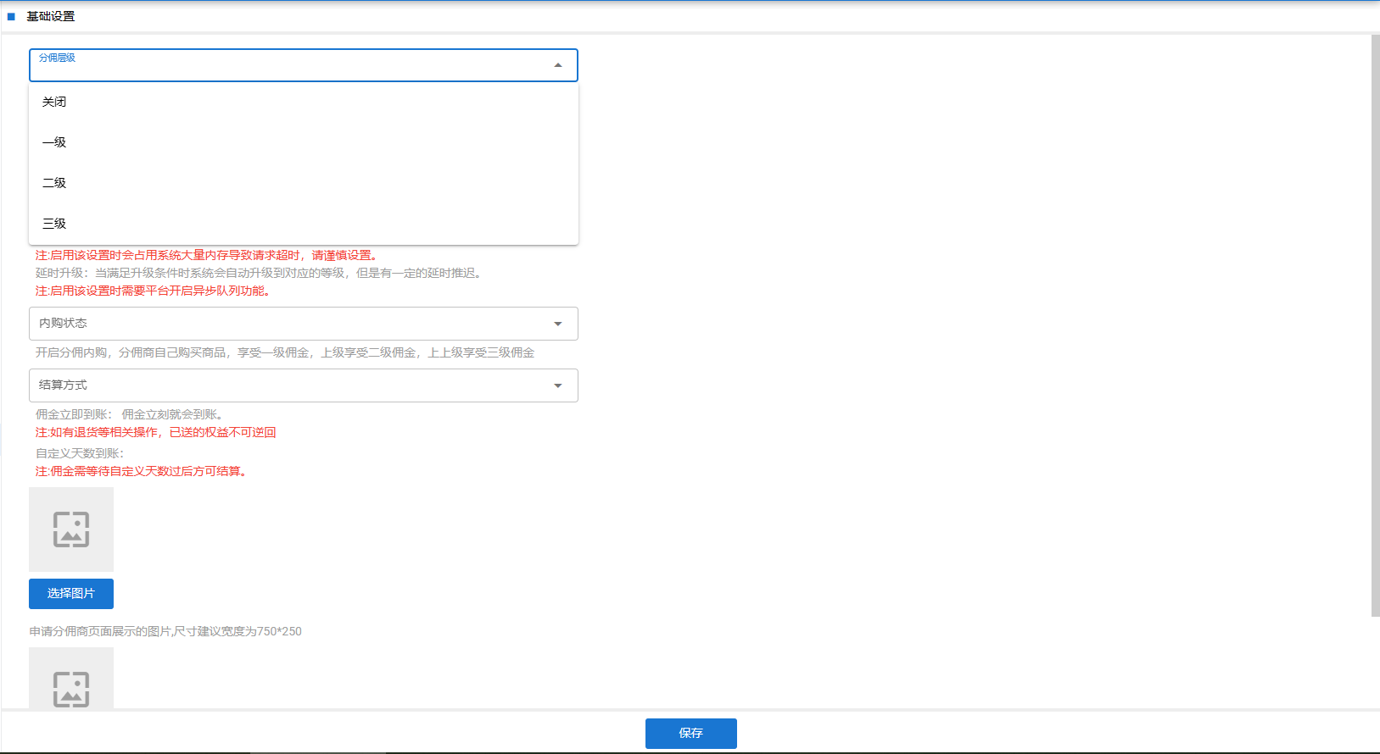The width and height of the screenshot is (1380, 754).
Task: Click the image placeholder above 选择图片
Action: [x=71, y=529]
